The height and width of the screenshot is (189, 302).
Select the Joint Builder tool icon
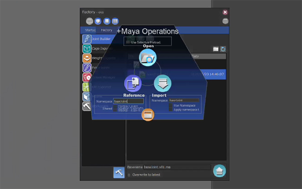click(x=87, y=39)
